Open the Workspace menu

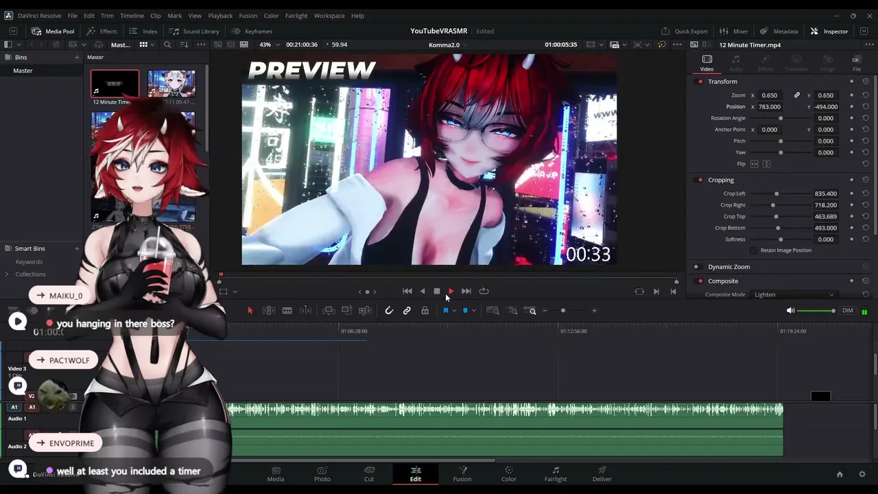(329, 15)
